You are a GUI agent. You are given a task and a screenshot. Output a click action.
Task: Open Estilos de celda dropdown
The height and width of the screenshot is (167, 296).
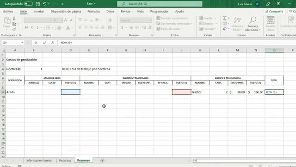[169, 29]
